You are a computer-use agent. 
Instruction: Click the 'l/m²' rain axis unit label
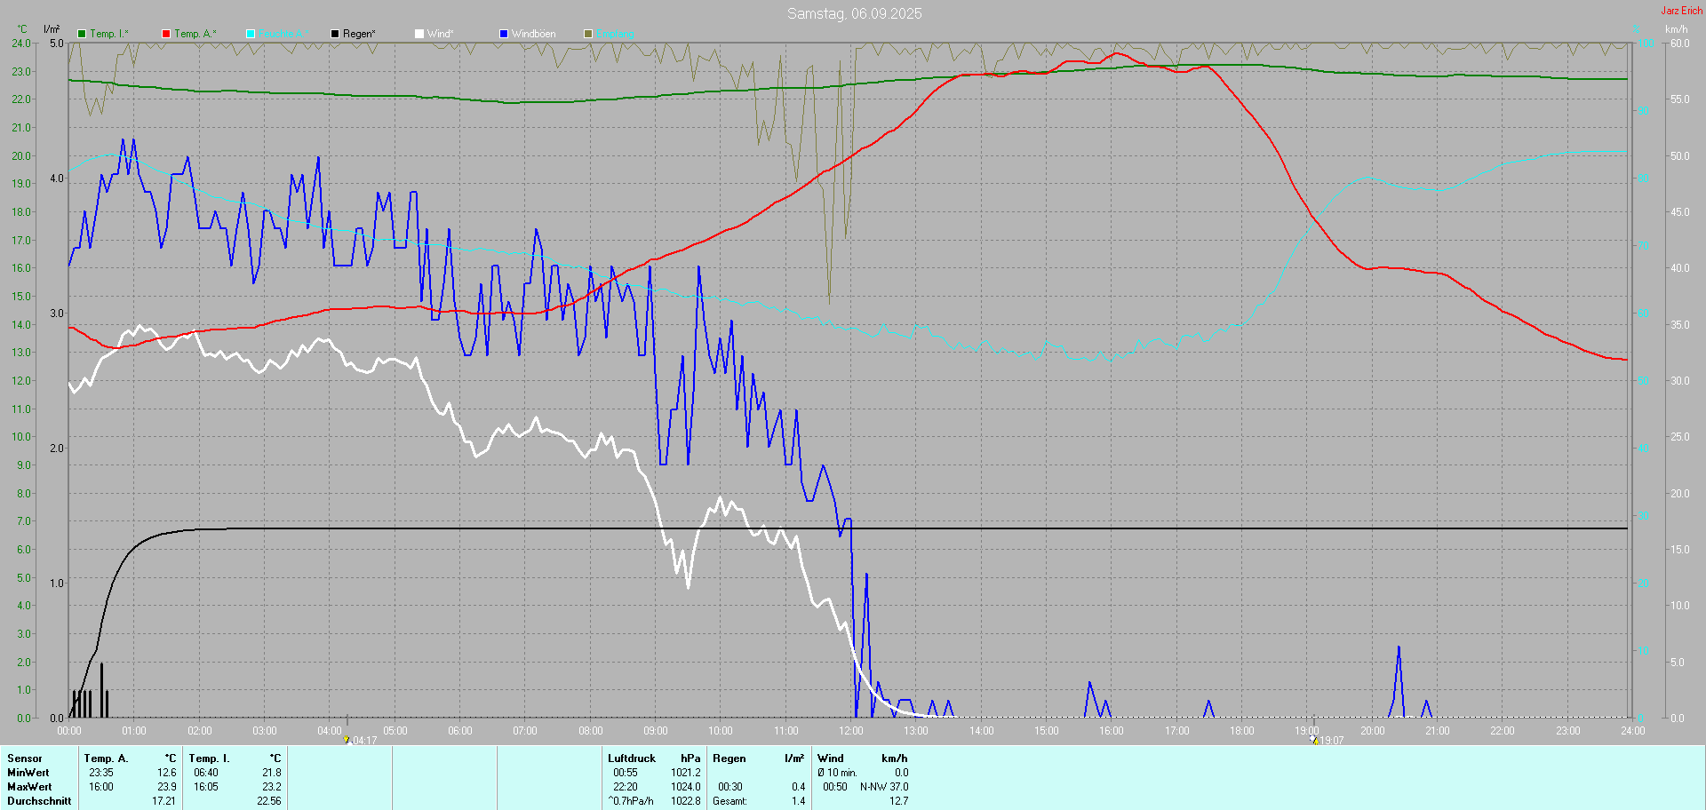(52, 29)
